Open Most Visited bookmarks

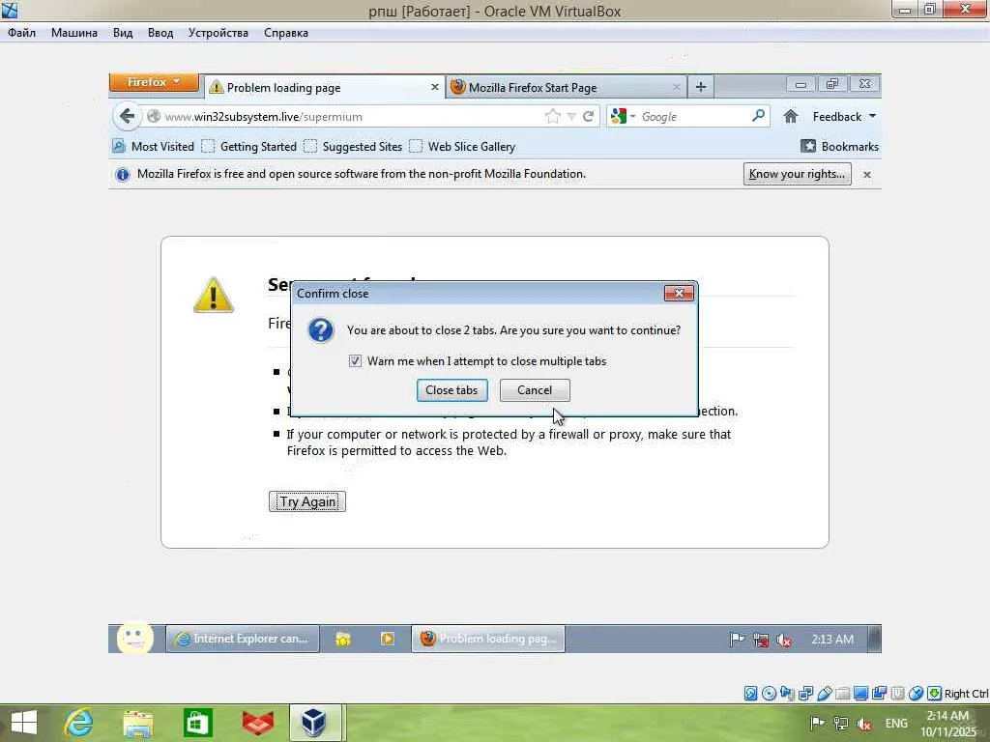154,147
